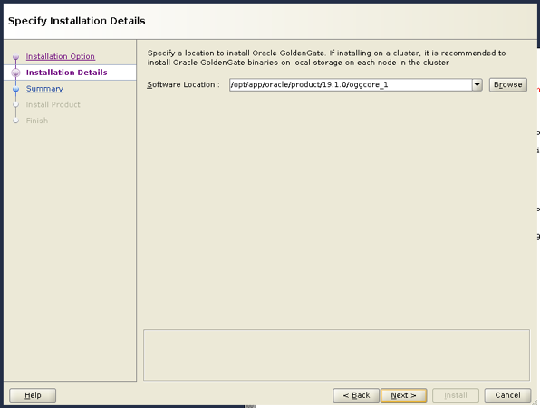The width and height of the screenshot is (540, 408).
Task: Expand the Software Location dropdown arrow
Action: [477, 84]
